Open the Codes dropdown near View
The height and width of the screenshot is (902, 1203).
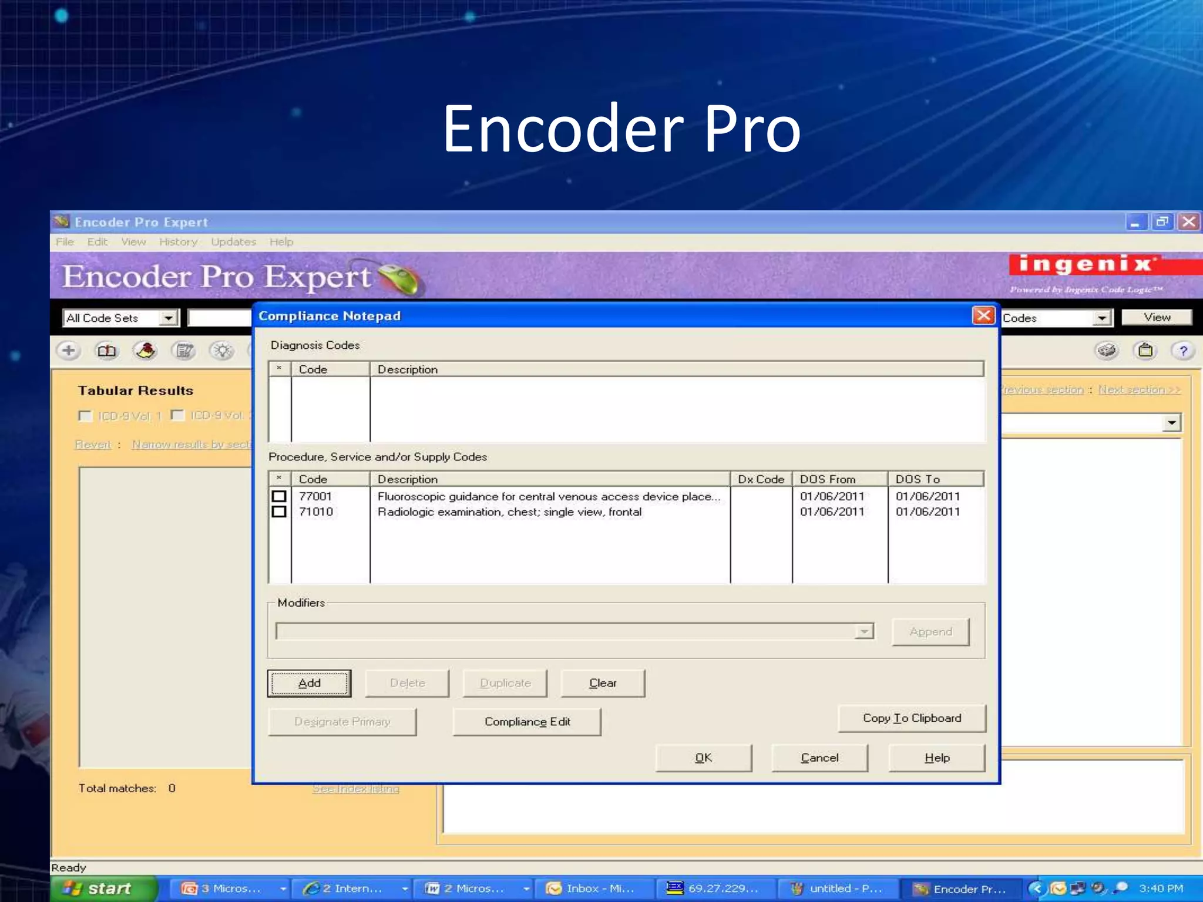pyautogui.click(x=1102, y=318)
